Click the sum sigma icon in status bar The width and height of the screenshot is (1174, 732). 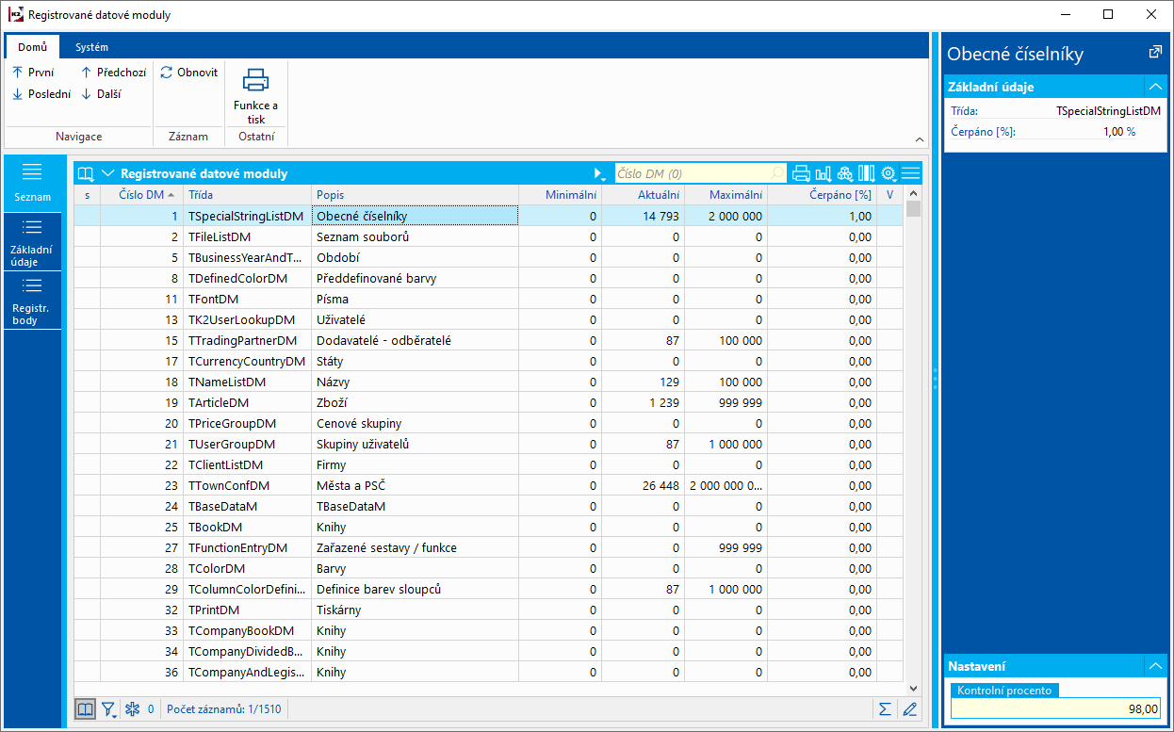click(x=885, y=709)
